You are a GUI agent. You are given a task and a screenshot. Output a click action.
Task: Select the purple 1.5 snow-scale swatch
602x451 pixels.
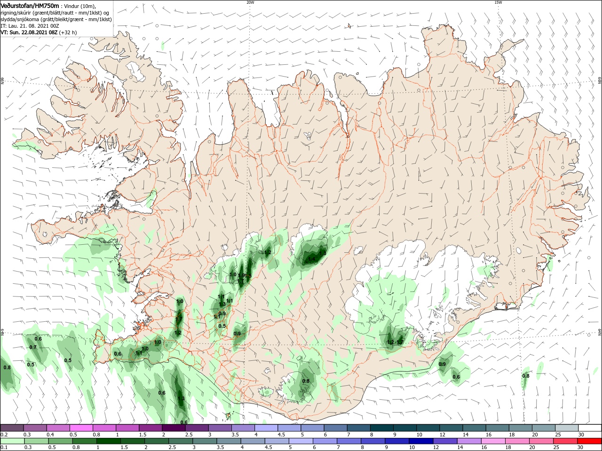pyautogui.click(x=150, y=428)
